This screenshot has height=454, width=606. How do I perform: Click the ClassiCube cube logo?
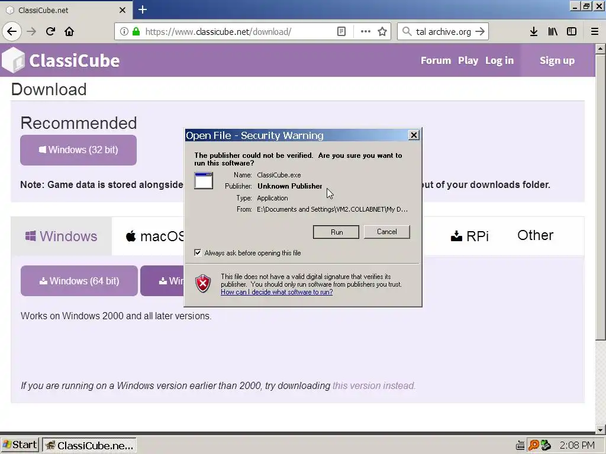click(x=13, y=60)
